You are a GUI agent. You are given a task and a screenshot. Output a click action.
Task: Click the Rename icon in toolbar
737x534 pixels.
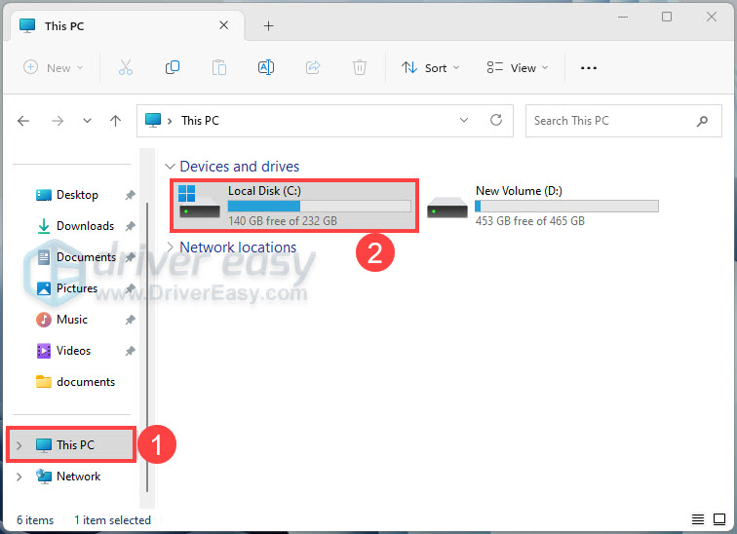[266, 67]
